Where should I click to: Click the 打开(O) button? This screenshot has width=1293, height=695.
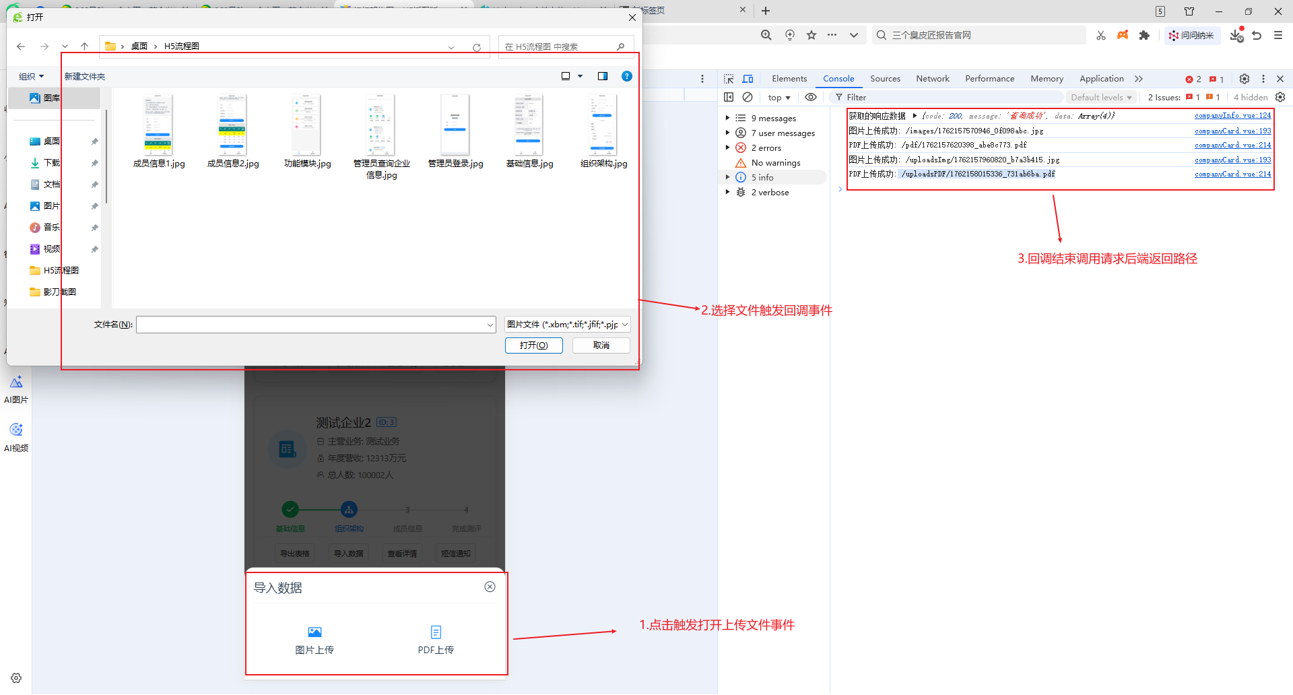[x=533, y=345]
